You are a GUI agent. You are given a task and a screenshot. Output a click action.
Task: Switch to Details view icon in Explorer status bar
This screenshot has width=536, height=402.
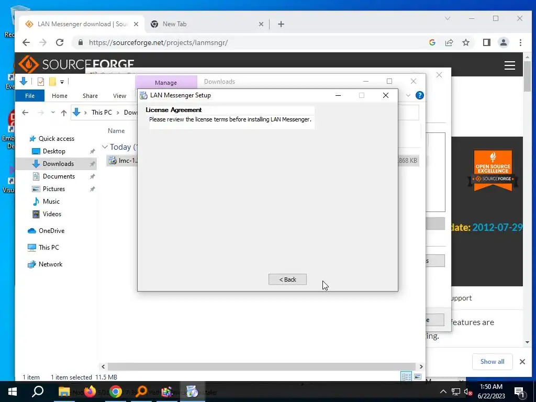(406, 377)
